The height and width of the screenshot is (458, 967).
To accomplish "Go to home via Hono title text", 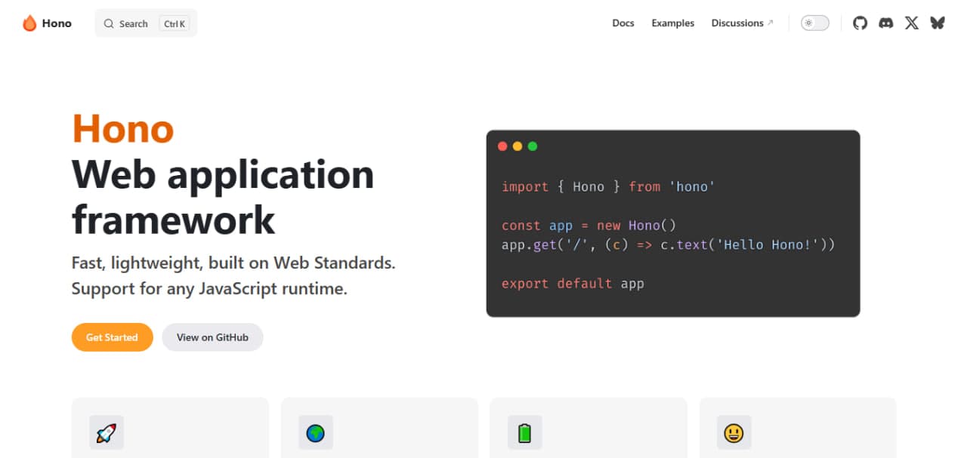I will click(57, 23).
